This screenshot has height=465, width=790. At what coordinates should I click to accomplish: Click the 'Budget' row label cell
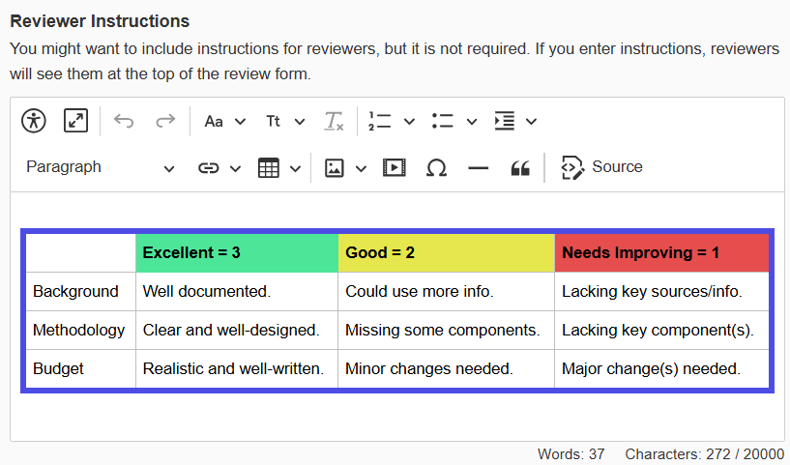click(80, 368)
